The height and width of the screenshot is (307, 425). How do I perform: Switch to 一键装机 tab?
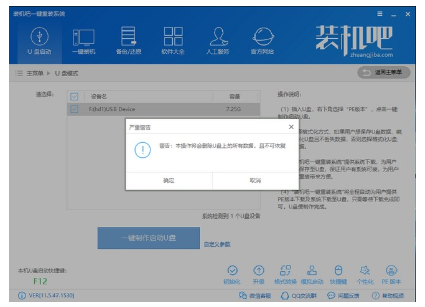(84, 41)
